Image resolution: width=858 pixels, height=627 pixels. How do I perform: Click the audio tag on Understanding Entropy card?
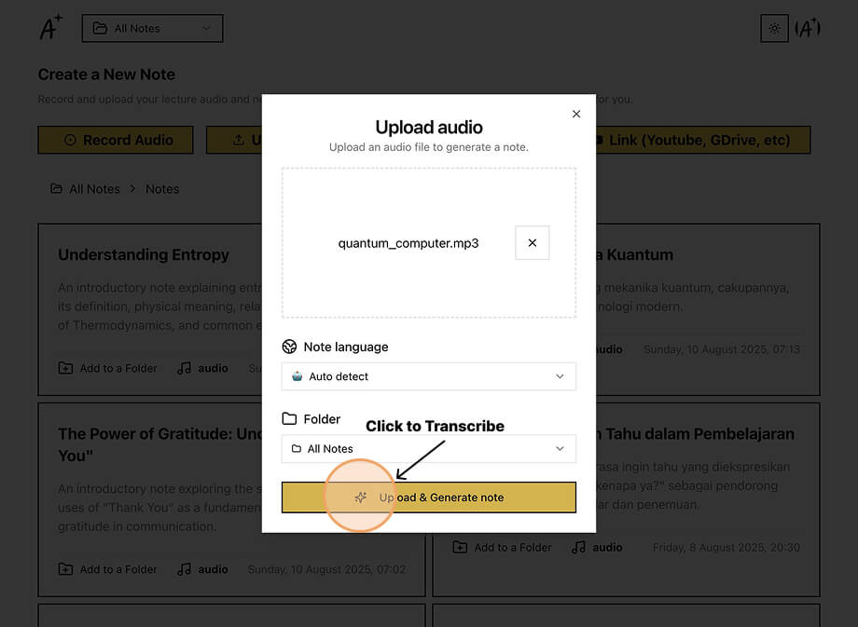pos(202,368)
